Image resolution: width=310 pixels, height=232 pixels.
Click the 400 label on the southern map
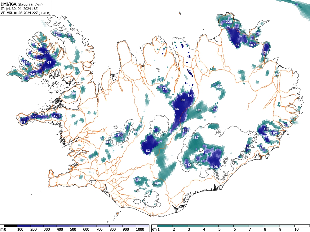(138, 180)
